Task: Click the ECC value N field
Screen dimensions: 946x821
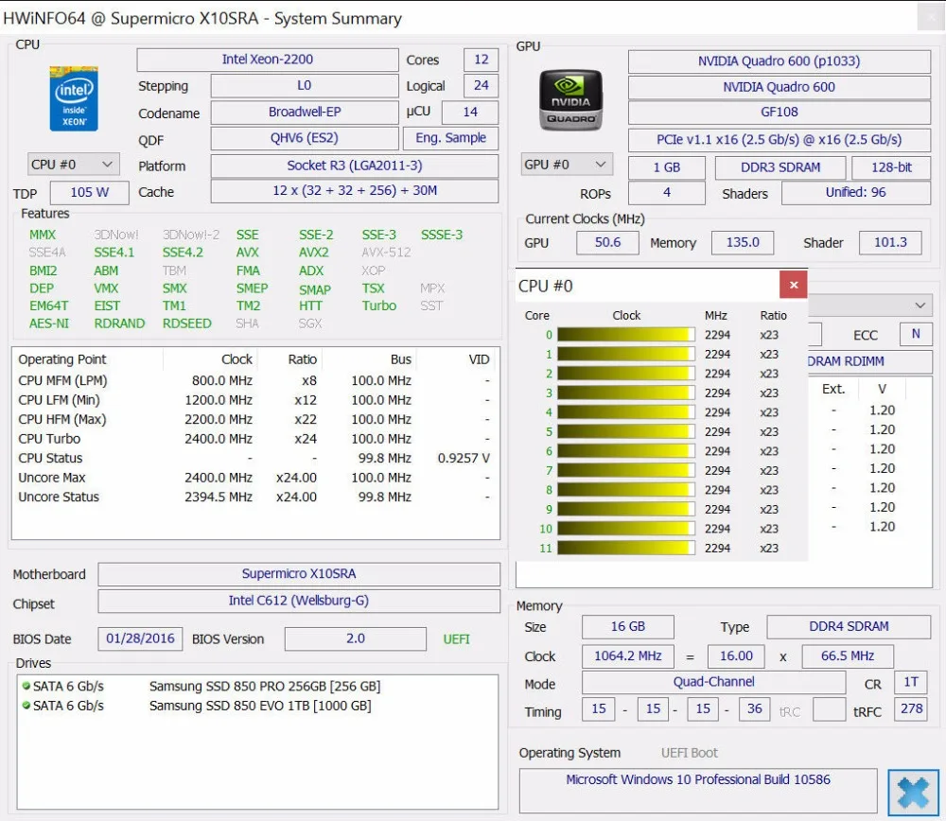Action: point(915,334)
